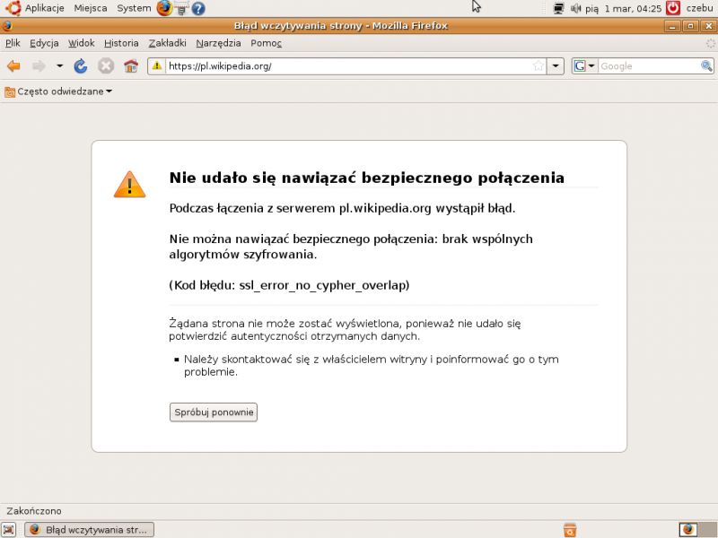This screenshot has width=718, height=538.
Task: Open the back/forward history dropdown arrow
Action: (x=59, y=66)
